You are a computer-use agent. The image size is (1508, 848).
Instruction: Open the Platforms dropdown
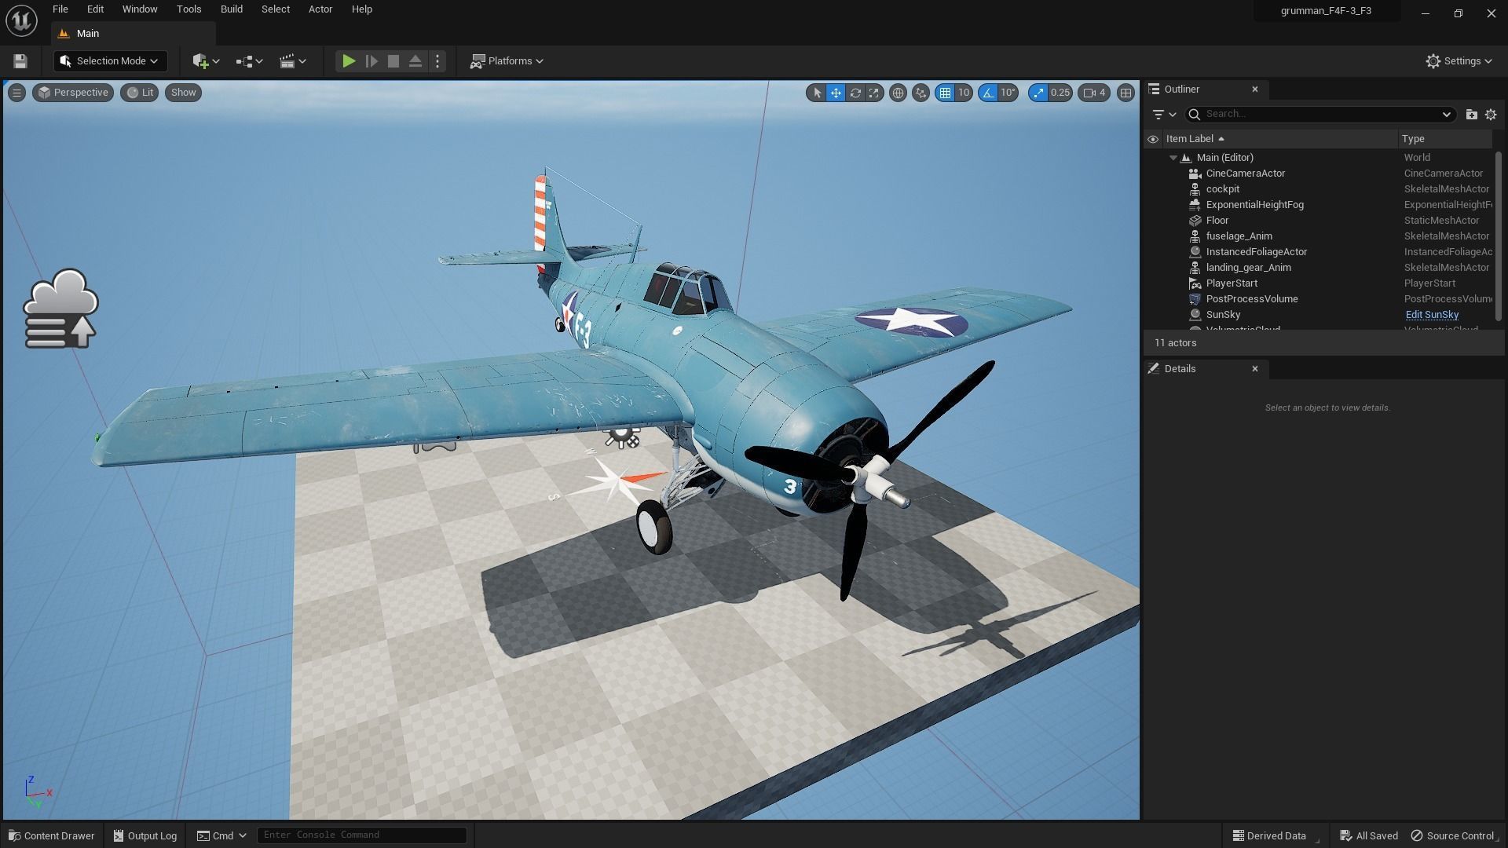click(x=507, y=61)
